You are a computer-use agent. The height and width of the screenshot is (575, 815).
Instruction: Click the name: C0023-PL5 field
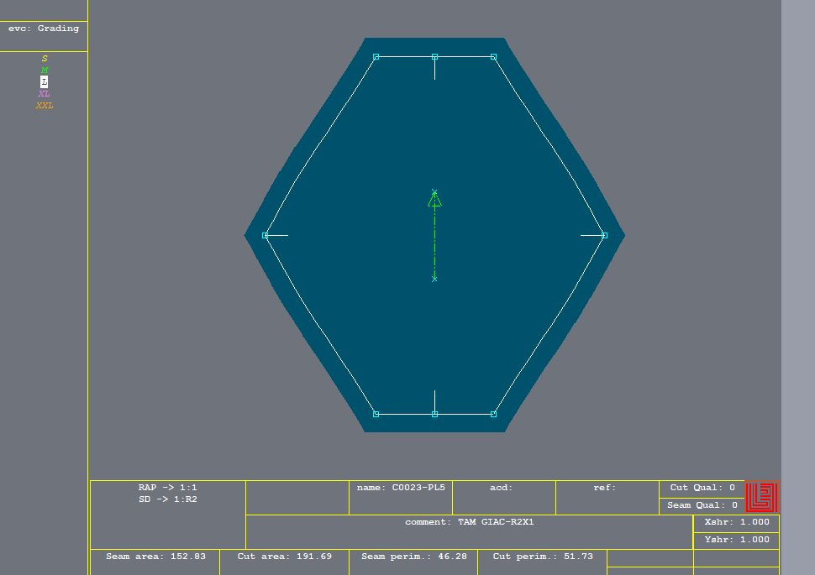coord(401,498)
